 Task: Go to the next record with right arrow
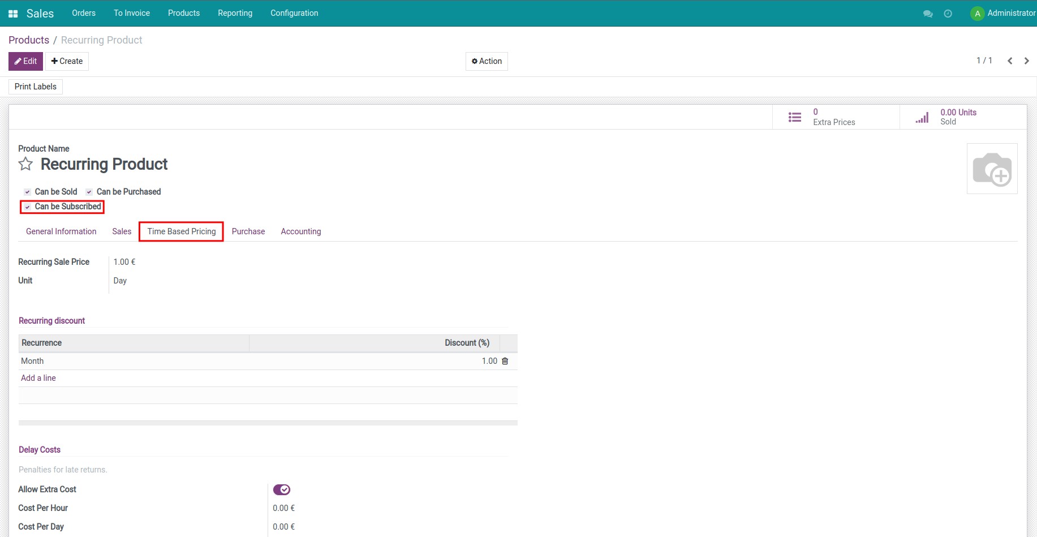[1027, 61]
